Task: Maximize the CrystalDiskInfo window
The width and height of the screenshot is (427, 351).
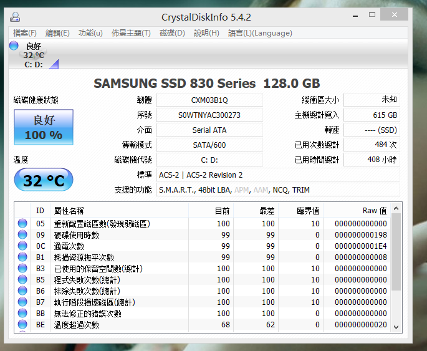Action: point(372,14)
